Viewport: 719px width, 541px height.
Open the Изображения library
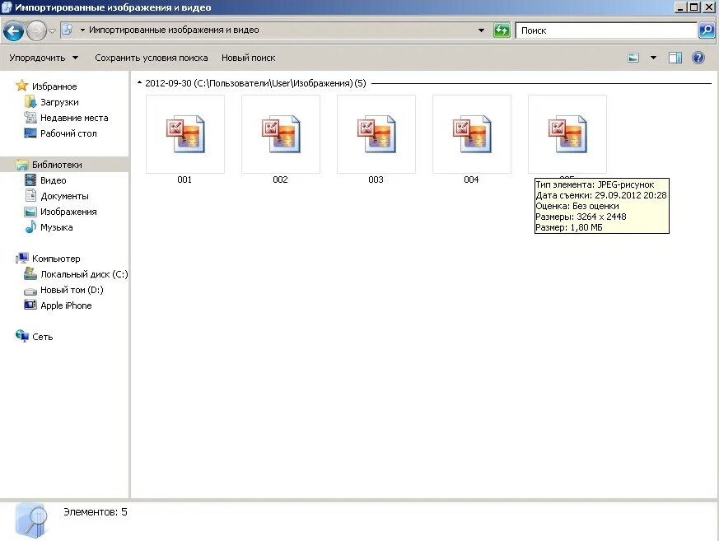68,212
